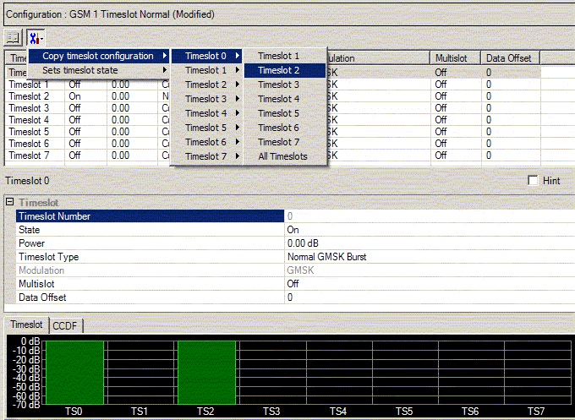The height and width of the screenshot is (420, 575).
Task: Choose Timeslot 6 as copy destination
Action: [x=285, y=128]
